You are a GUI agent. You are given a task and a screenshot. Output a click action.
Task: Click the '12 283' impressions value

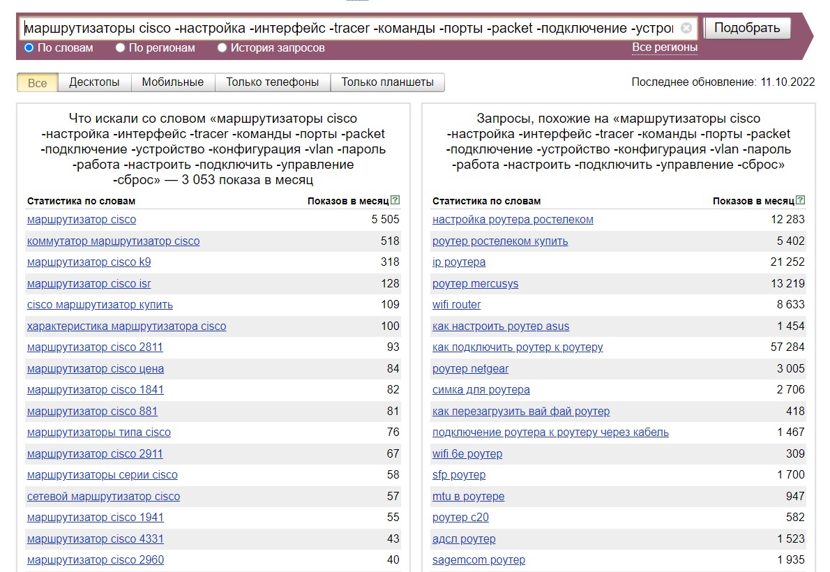[787, 219]
